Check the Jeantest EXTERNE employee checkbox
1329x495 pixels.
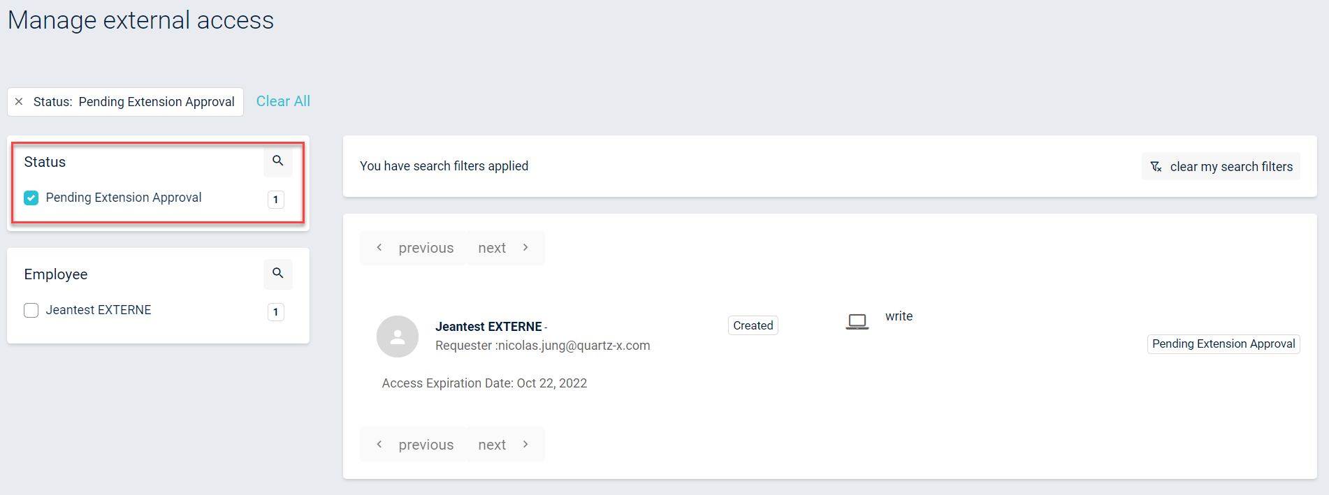click(31, 311)
